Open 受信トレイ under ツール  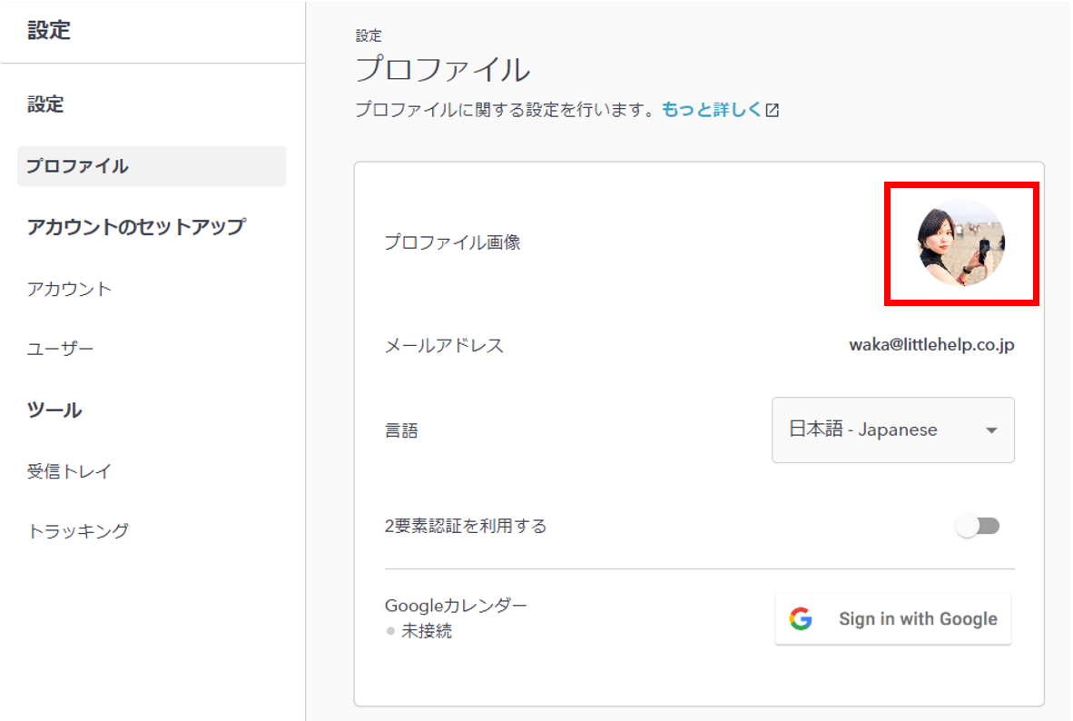click(x=69, y=471)
